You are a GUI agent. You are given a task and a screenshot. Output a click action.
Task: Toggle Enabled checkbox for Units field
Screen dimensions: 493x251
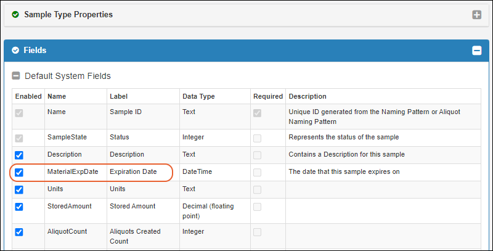pos(19,189)
